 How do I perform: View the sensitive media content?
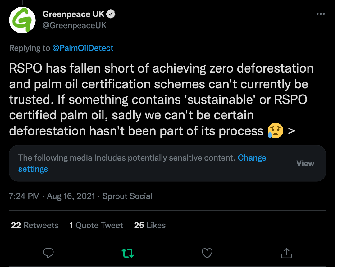[x=305, y=163]
